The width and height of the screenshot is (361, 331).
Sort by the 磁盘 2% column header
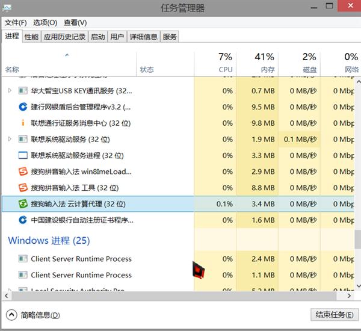point(299,63)
